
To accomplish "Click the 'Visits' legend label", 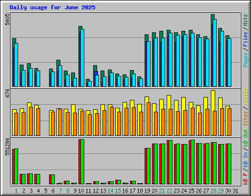I will [246, 97].
